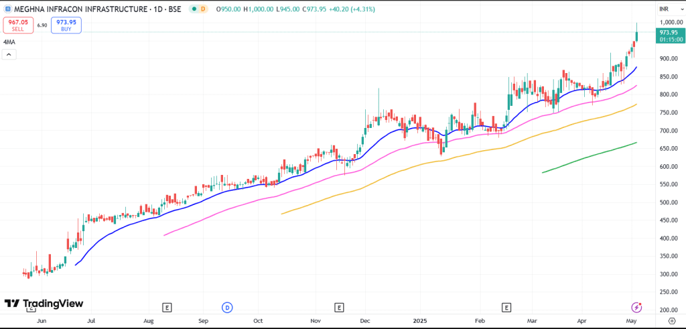Screen dimensions: 686x329
Task: Click the Oct label on the time axis
Action: point(258,321)
